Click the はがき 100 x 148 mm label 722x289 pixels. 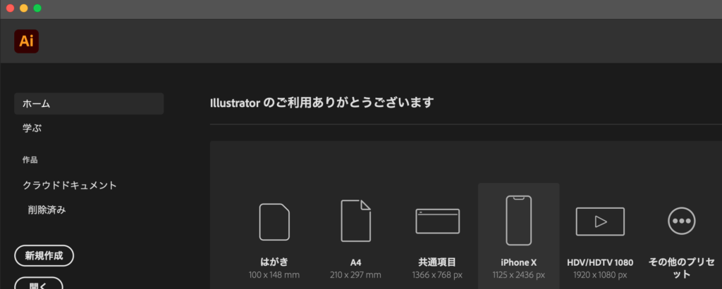tap(274, 274)
